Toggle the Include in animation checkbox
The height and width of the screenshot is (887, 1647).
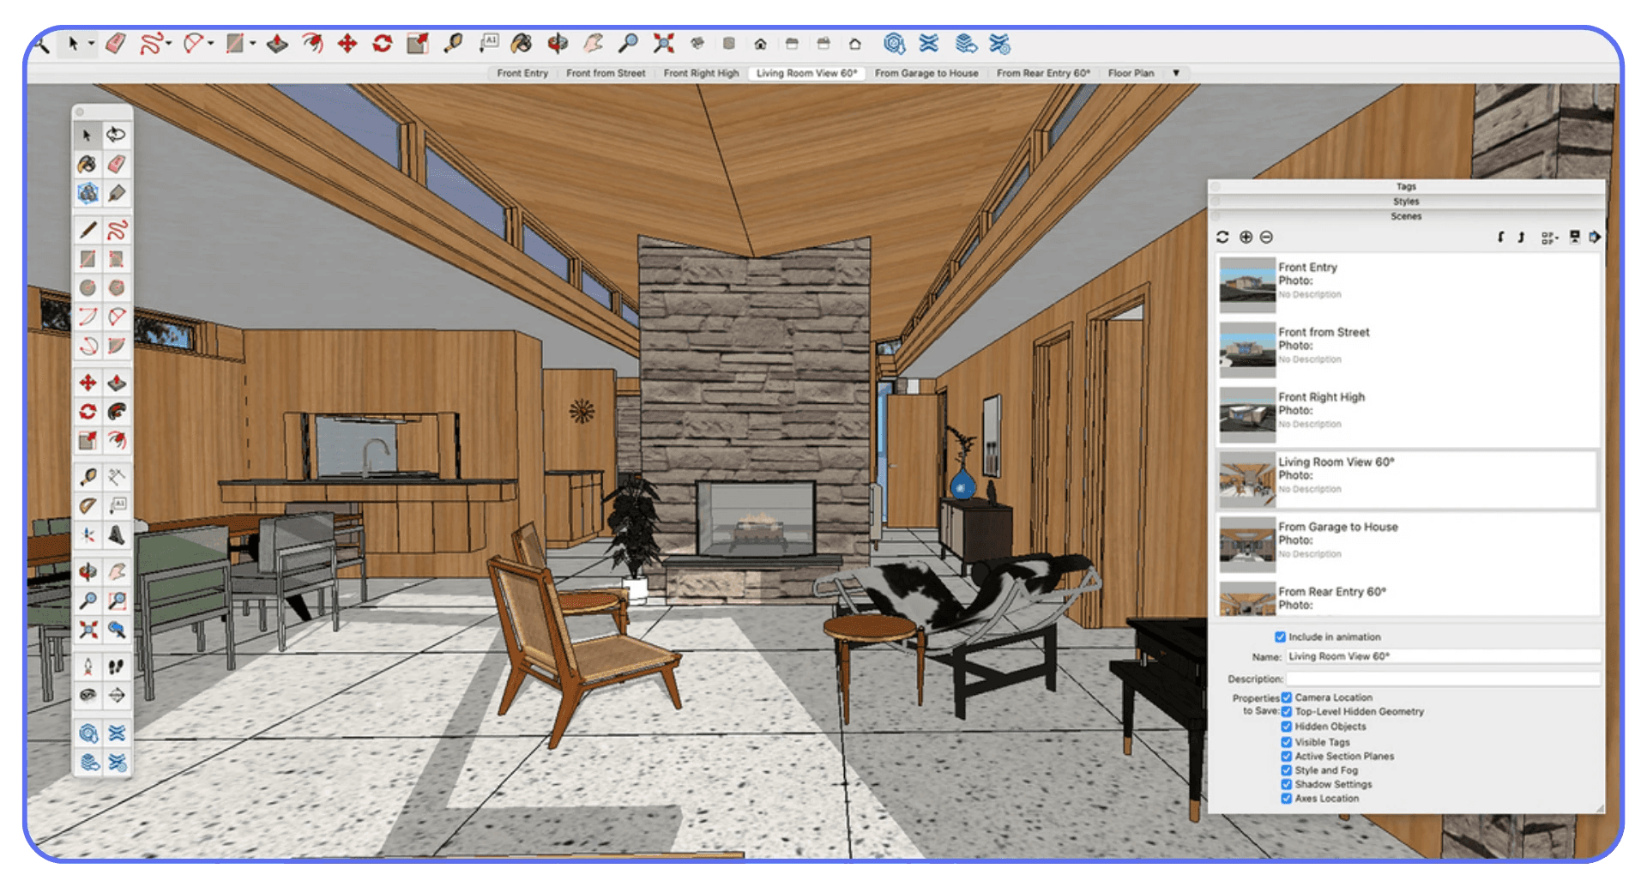(x=1280, y=637)
